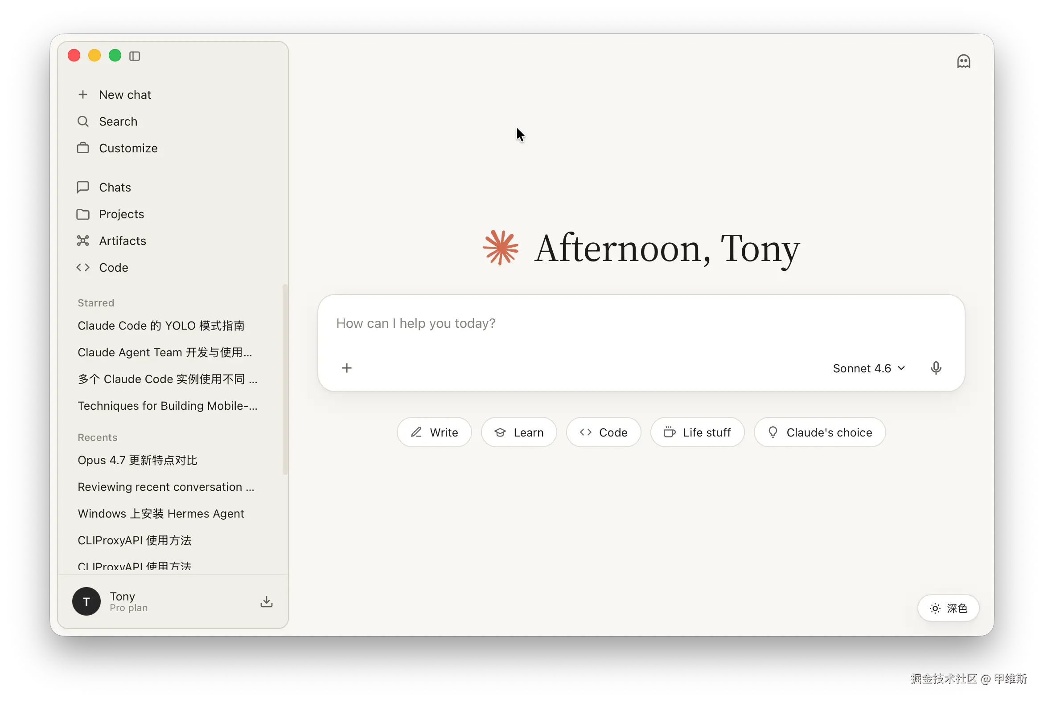This screenshot has width=1044, height=702.
Task: Start a New chat
Action: (125, 95)
